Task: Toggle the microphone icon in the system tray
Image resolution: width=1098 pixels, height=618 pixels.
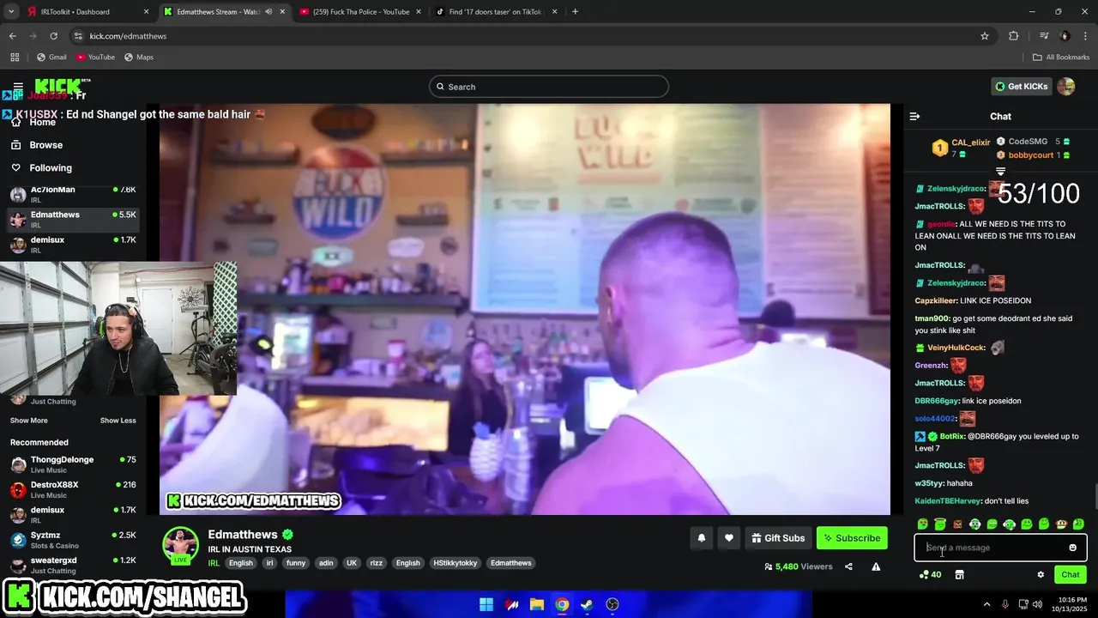Action: pyautogui.click(x=1004, y=604)
